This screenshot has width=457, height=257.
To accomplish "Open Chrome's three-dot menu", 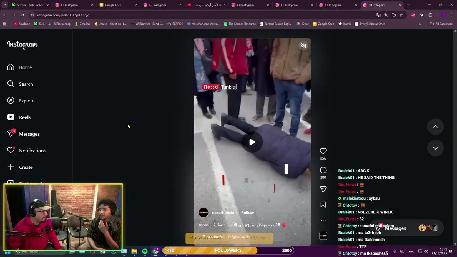I will [x=452, y=15].
